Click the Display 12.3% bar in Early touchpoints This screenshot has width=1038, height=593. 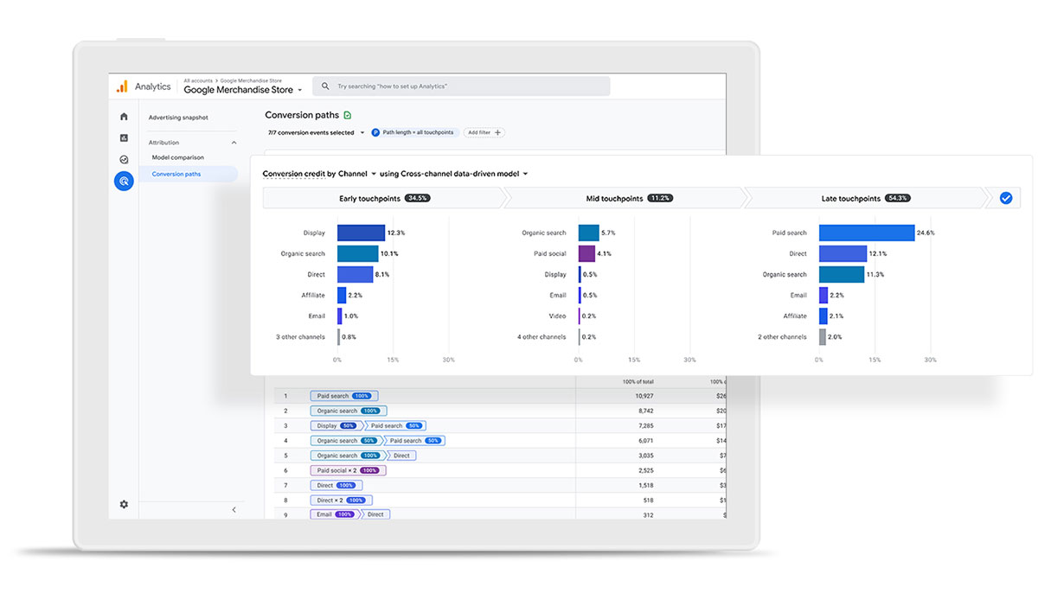coord(361,233)
